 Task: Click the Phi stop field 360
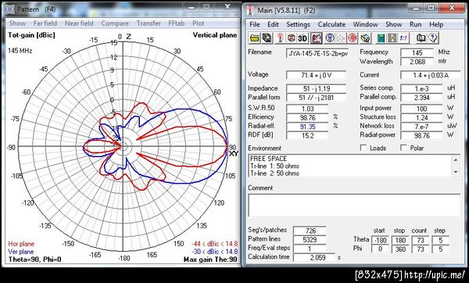(400, 249)
